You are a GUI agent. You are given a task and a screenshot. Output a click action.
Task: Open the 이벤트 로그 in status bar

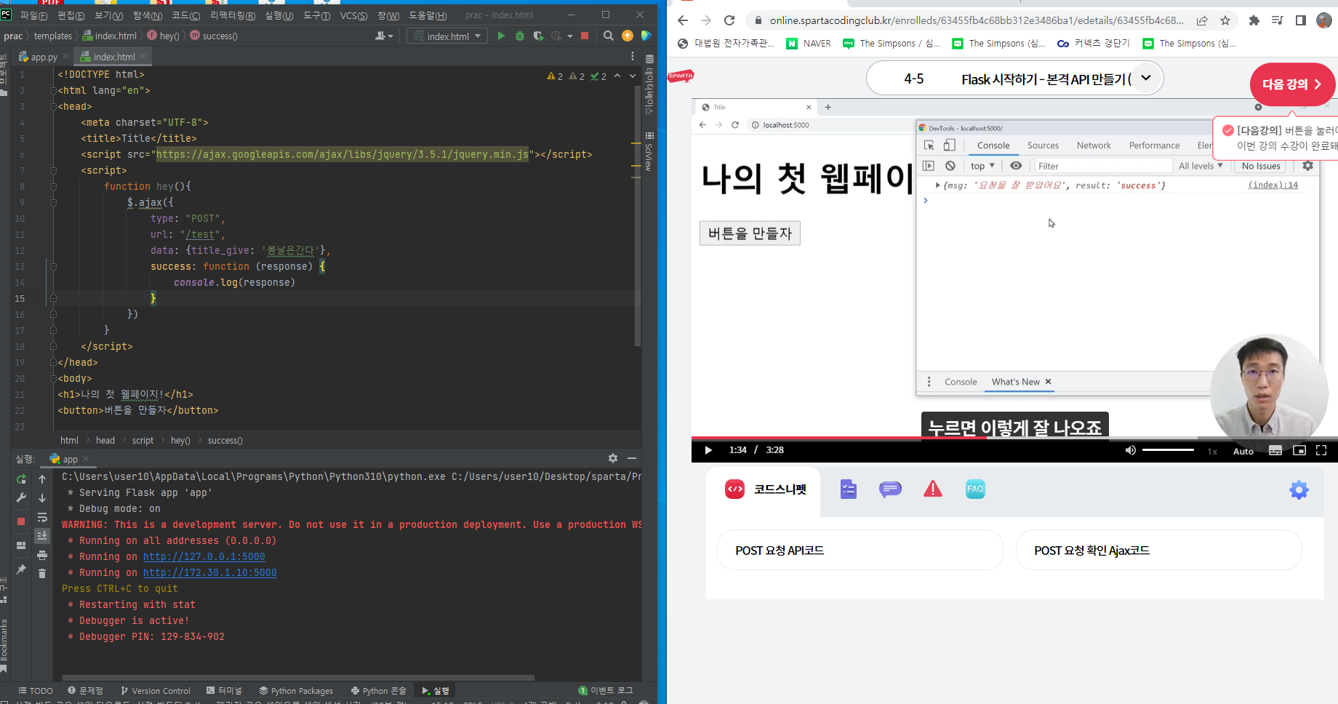606,690
